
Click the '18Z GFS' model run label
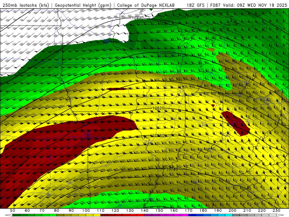click(x=195, y=5)
